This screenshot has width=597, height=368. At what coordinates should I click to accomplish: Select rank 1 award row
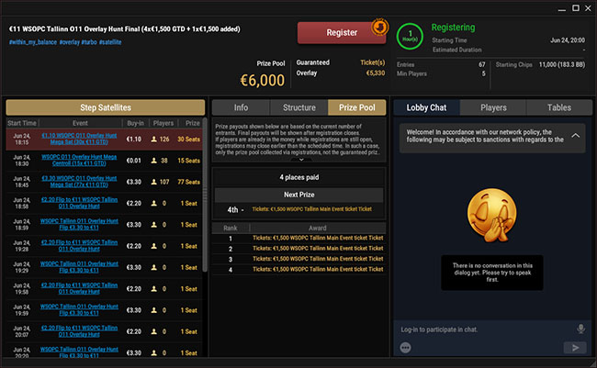(x=298, y=239)
